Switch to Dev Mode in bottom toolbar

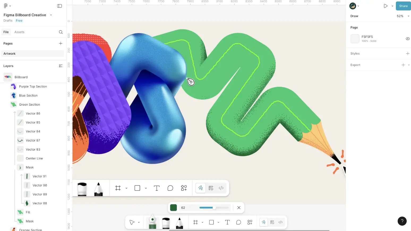280,222
